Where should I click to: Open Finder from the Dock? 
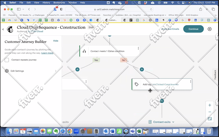pyautogui.click(x=9, y=131)
